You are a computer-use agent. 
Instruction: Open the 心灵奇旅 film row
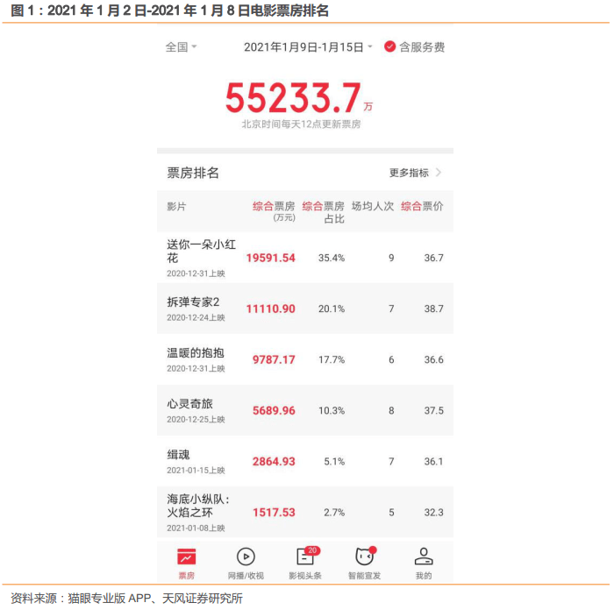305,410
